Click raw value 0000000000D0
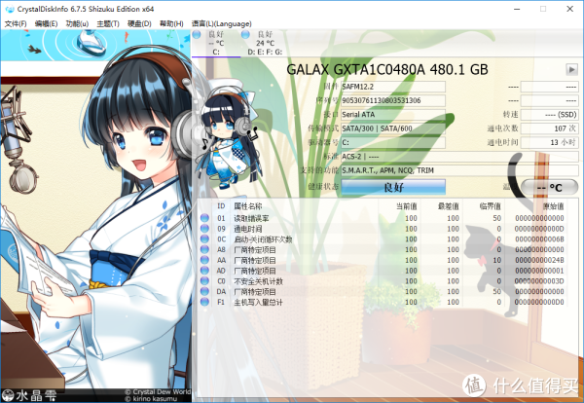This screenshot has height=403, width=584. pos(539,302)
